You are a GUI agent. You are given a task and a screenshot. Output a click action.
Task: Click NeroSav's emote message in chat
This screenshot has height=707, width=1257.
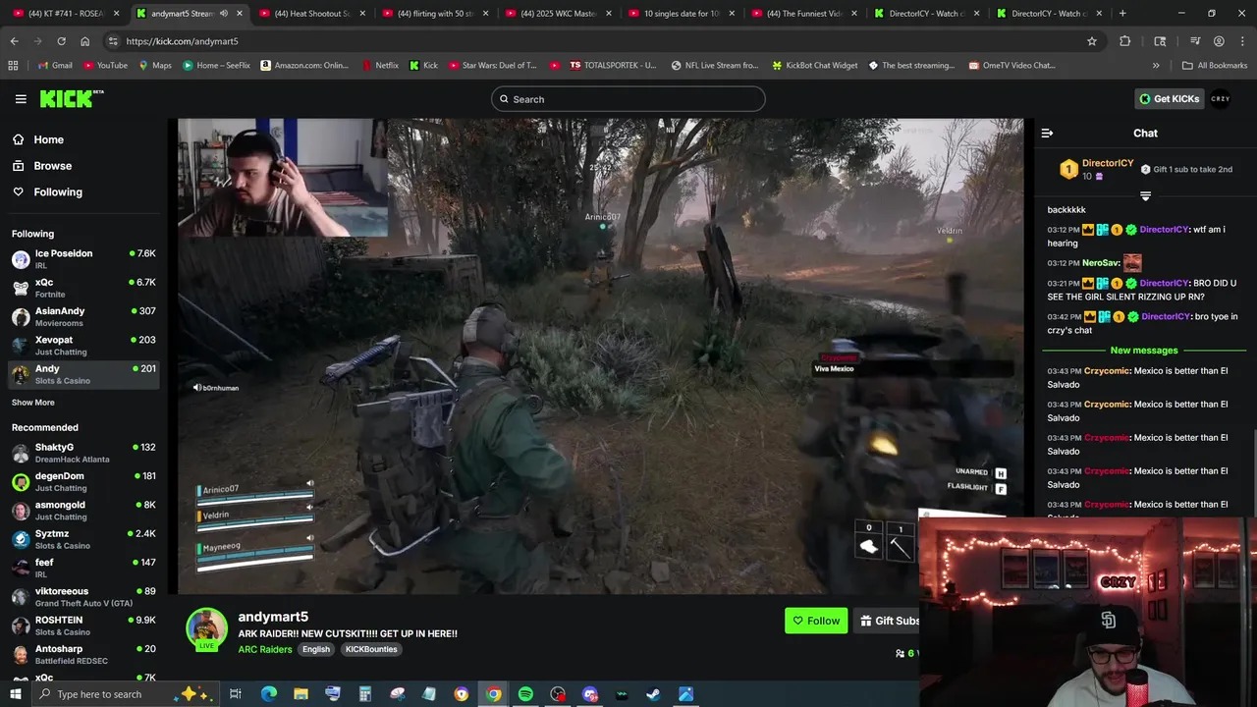1132,263
